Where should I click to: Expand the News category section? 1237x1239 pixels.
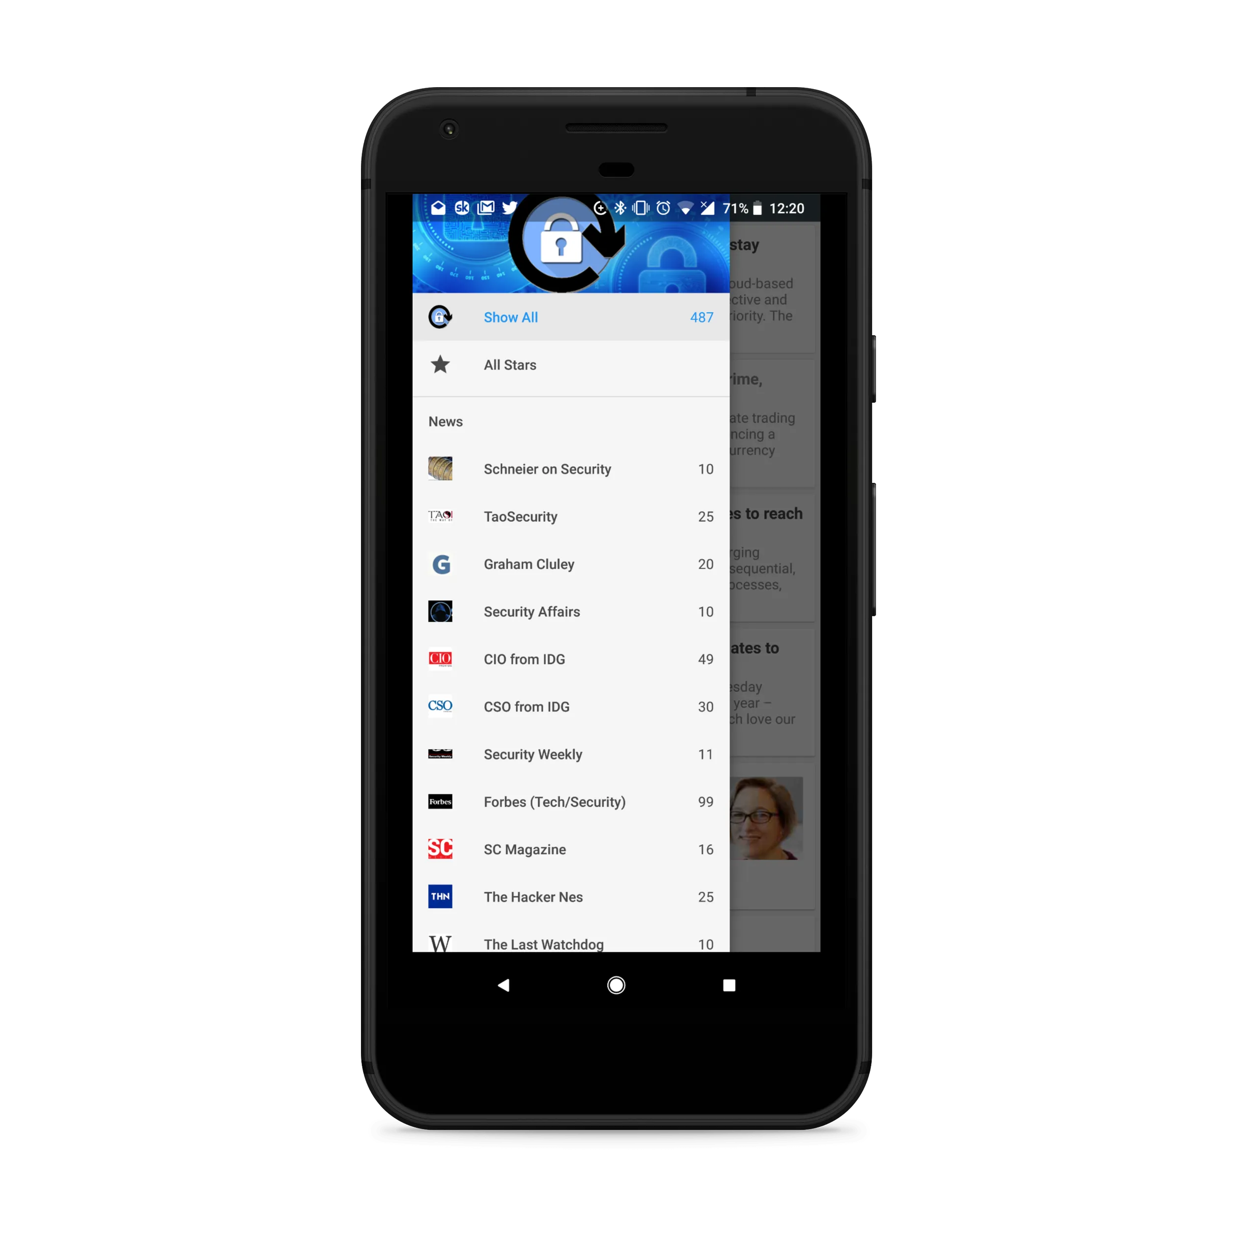[444, 421]
